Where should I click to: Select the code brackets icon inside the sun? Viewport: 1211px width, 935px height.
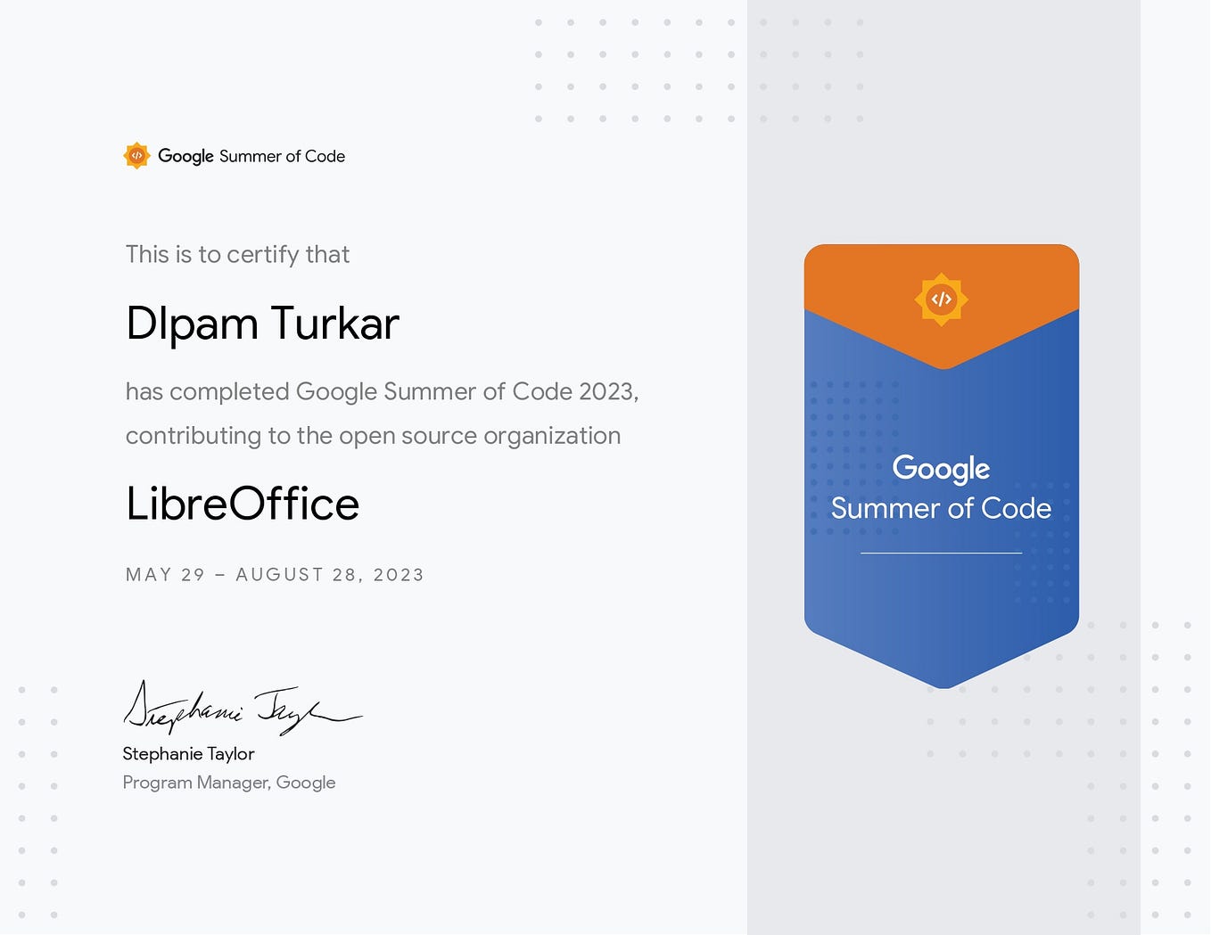coord(137,156)
